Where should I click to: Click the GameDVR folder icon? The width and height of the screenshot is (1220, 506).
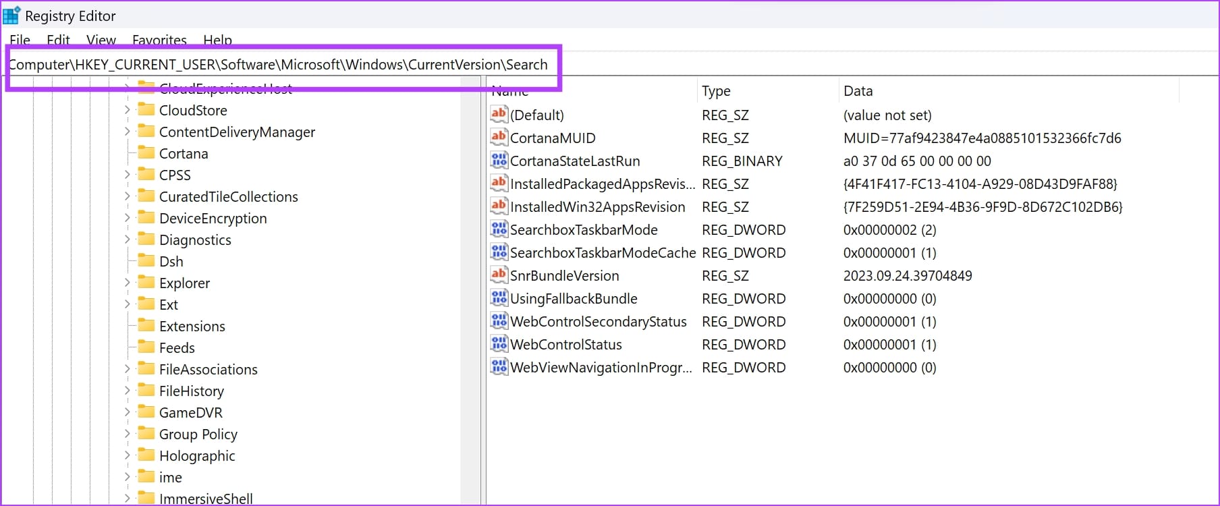coord(146,412)
